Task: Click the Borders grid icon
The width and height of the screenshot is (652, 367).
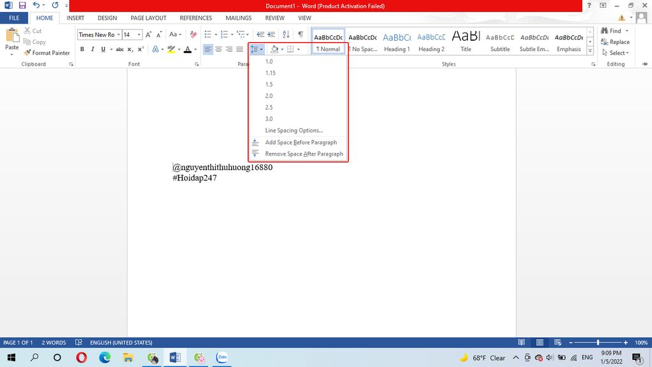Action: [290, 49]
